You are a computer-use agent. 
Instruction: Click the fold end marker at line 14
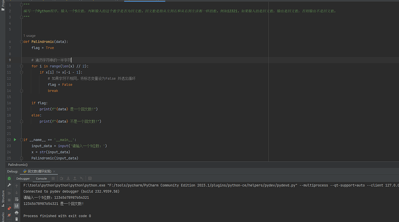pyautogui.click(x=21, y=91)
